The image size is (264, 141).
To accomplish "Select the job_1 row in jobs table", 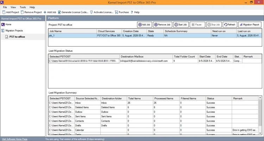I will [x=155, y=36].
